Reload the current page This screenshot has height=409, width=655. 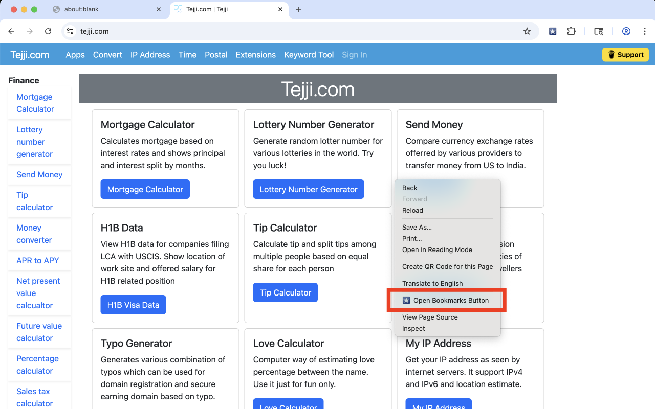(x=48, y=31)
